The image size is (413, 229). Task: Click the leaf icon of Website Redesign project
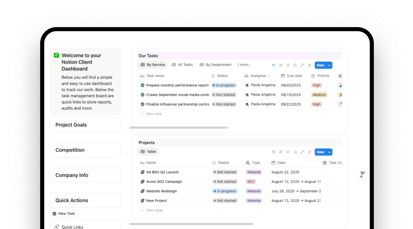tap(142, 191)
